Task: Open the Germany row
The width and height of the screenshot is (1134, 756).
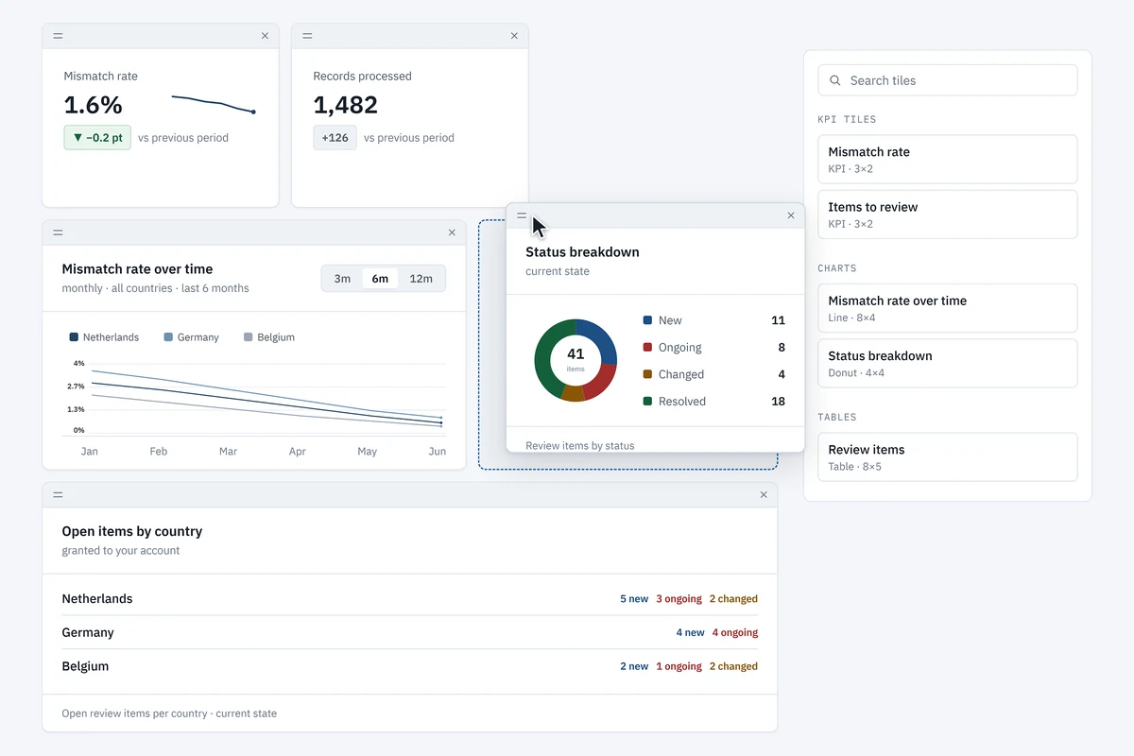Action: [x=409, y=632]
